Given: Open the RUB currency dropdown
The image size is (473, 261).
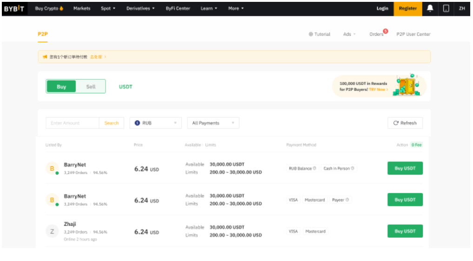Looking at the screenshot, I should click(155, 123).
